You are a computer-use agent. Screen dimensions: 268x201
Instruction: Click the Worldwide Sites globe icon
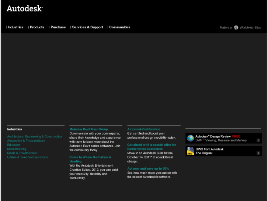tap(236, 28)
